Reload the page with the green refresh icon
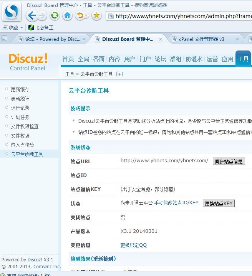The height and width of the screenshot is (276, 252). [55, 15]
